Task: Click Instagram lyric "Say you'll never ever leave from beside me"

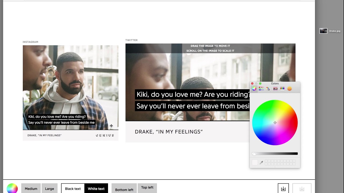Action: click(61, 123)
